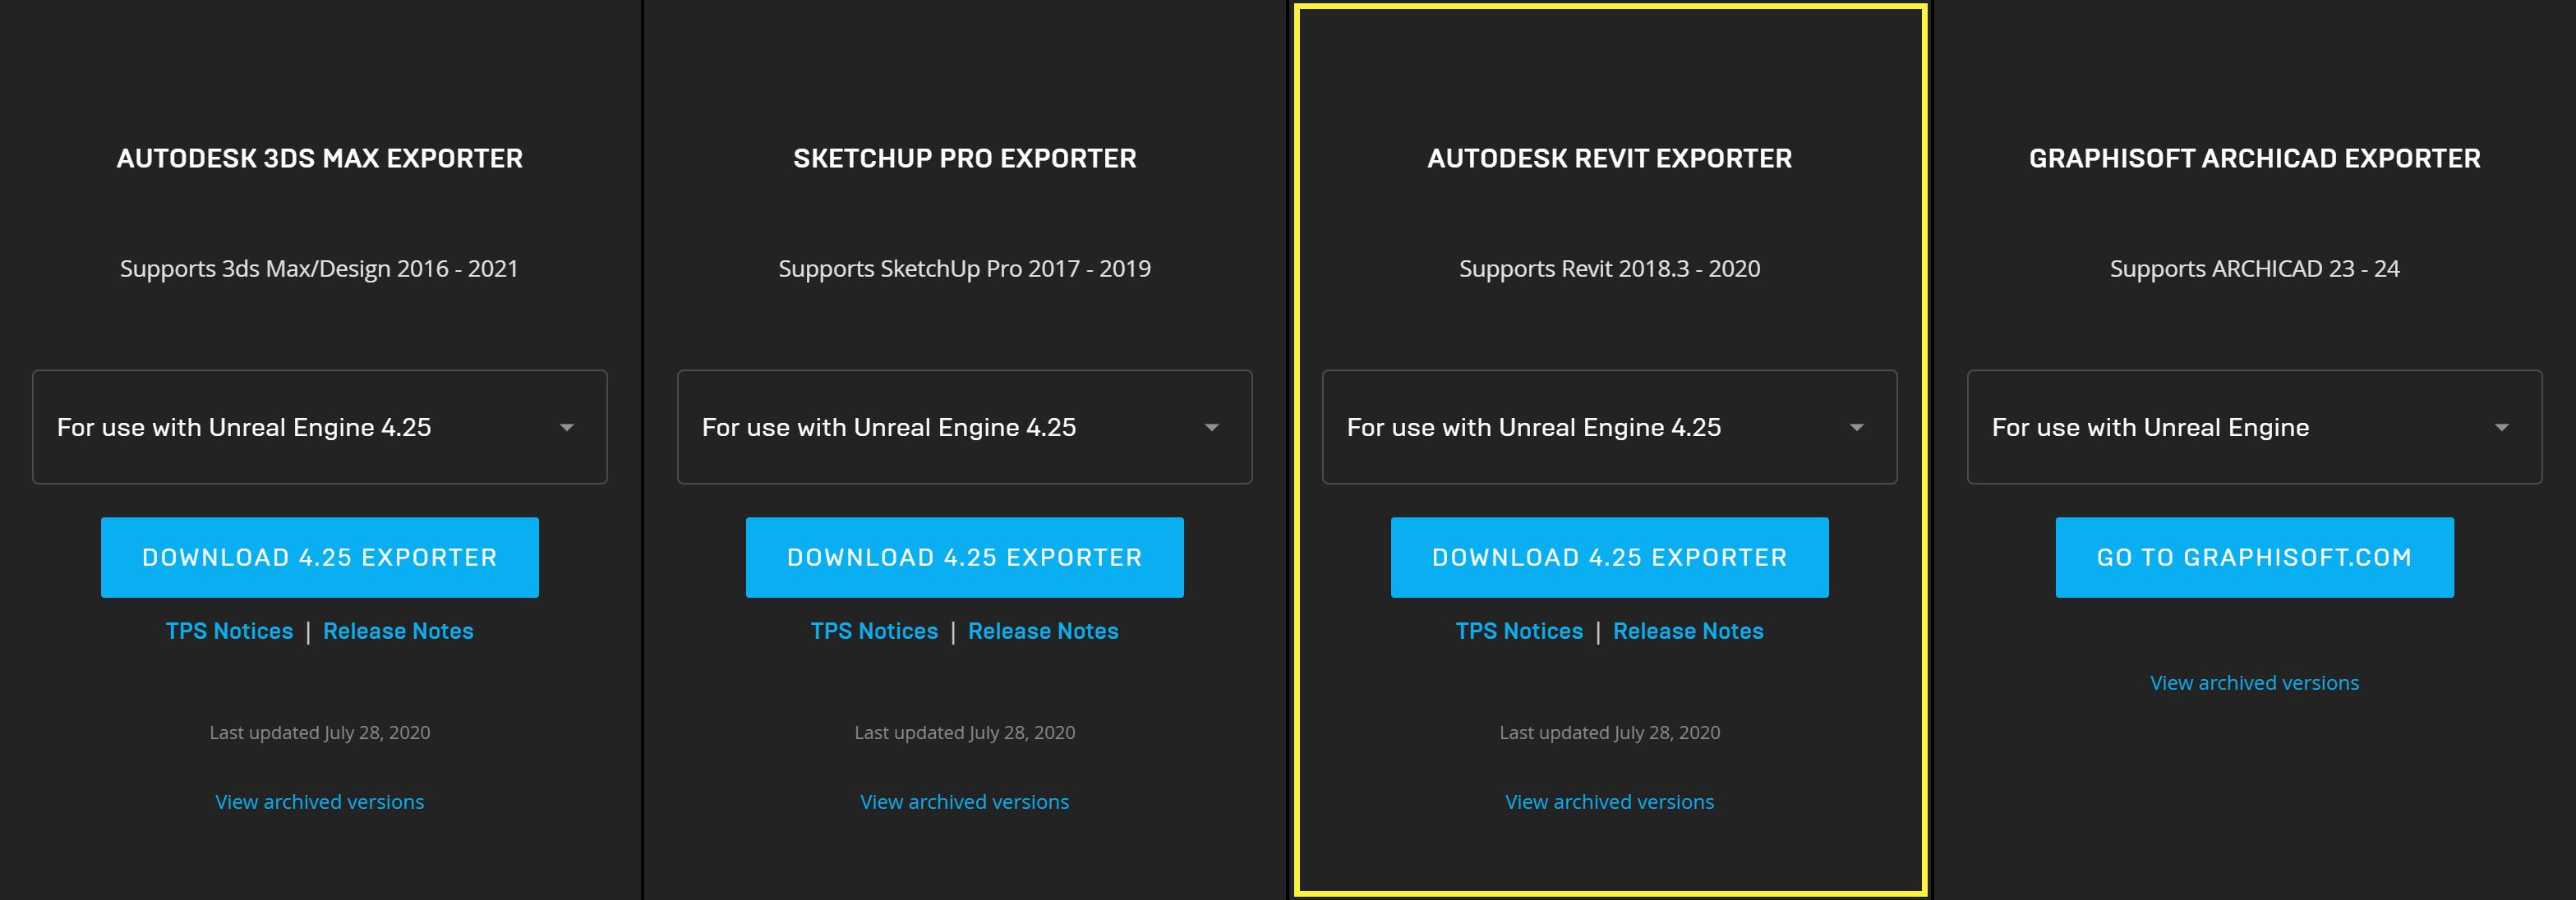Open Release Notes under Revit exporter

[1688, 631]
